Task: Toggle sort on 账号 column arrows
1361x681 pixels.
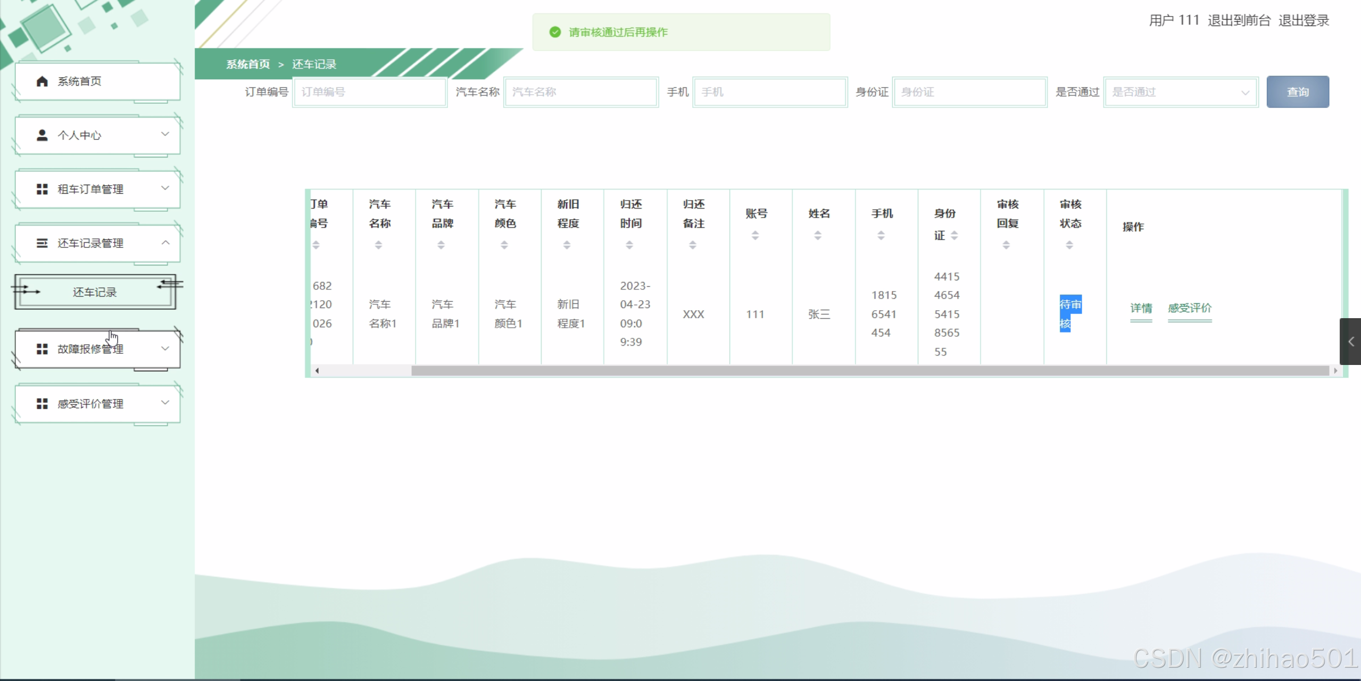Action: [755, 235]
